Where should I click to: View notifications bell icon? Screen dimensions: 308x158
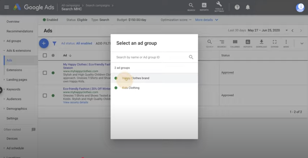pyautogui.click(x=248, y=7)
